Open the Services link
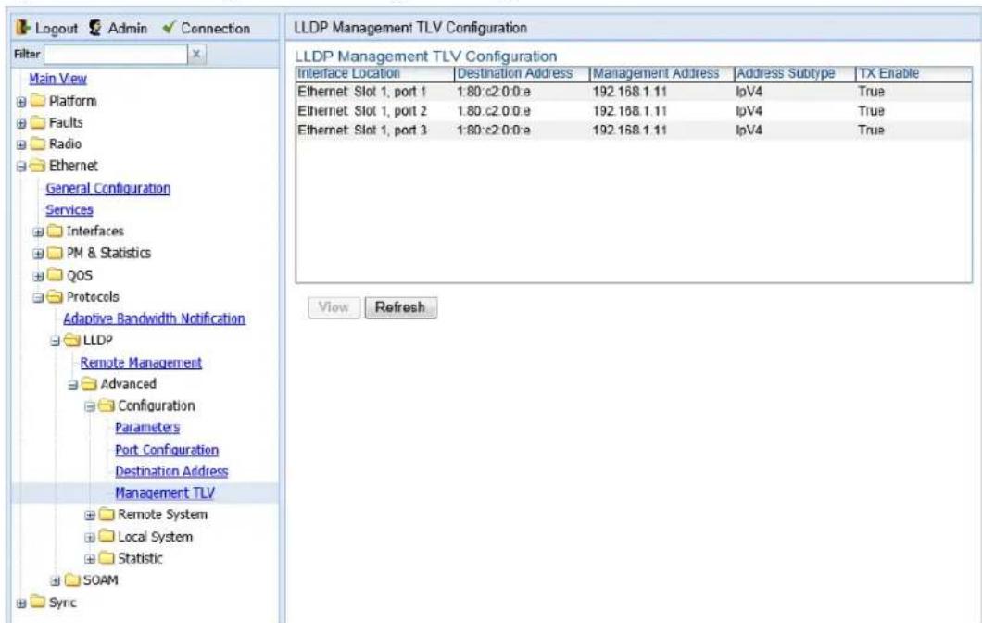The image size is (982, 623). [69, 210]
